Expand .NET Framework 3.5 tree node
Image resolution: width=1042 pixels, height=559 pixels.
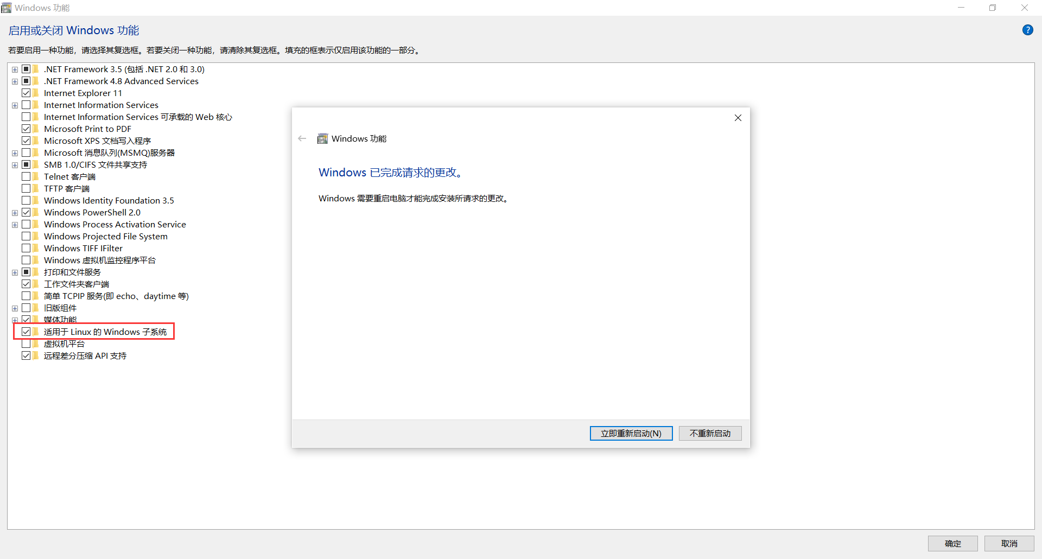pyautogui.click(x=15, y=69)
